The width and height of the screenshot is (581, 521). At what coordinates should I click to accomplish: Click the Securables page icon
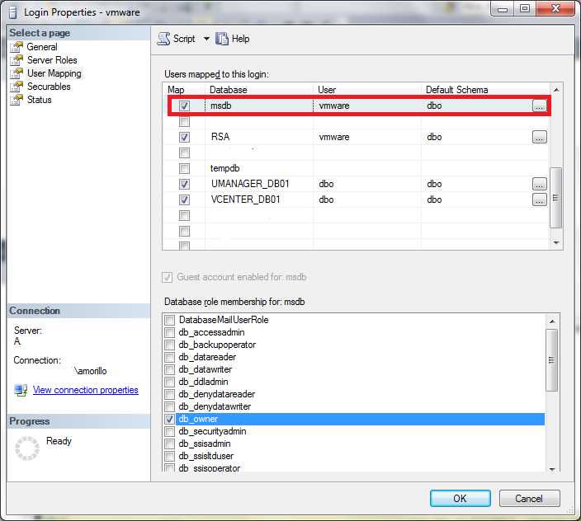tap(17, 87)
